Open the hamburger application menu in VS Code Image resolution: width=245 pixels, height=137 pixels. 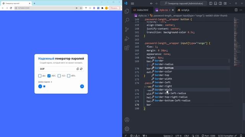pos(132,3)
